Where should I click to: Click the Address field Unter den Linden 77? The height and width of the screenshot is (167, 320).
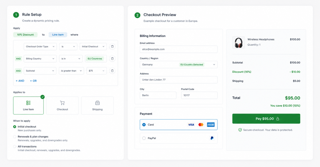178,80
